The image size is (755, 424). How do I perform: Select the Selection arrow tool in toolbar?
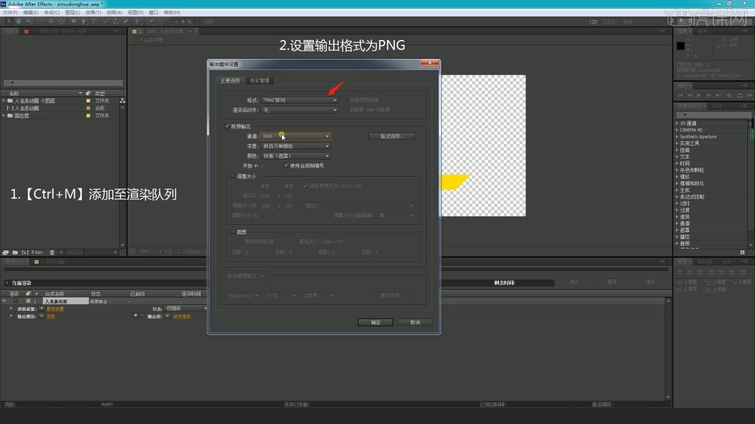(x=9, y=22)
